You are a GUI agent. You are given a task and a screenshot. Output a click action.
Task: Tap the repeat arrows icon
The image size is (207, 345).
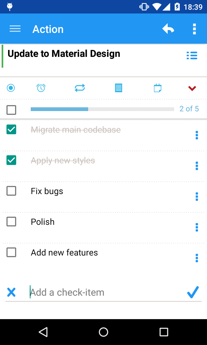80,88
